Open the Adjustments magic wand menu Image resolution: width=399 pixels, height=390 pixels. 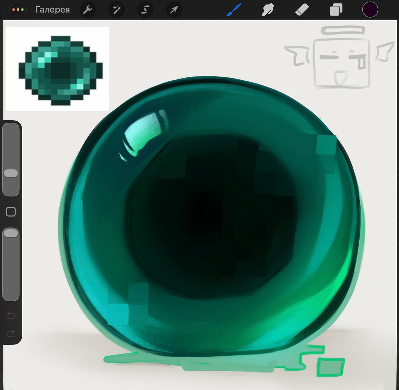tap(116, 10)
